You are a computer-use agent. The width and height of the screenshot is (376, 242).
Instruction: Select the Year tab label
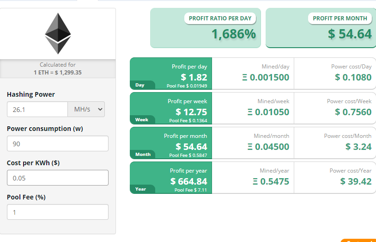141,189
